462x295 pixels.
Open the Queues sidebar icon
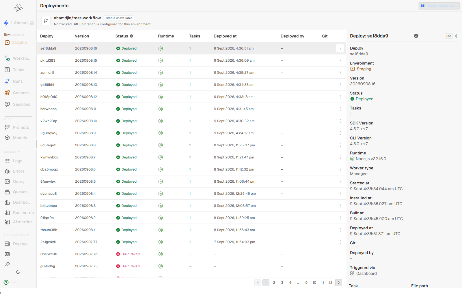coord(7,192)
